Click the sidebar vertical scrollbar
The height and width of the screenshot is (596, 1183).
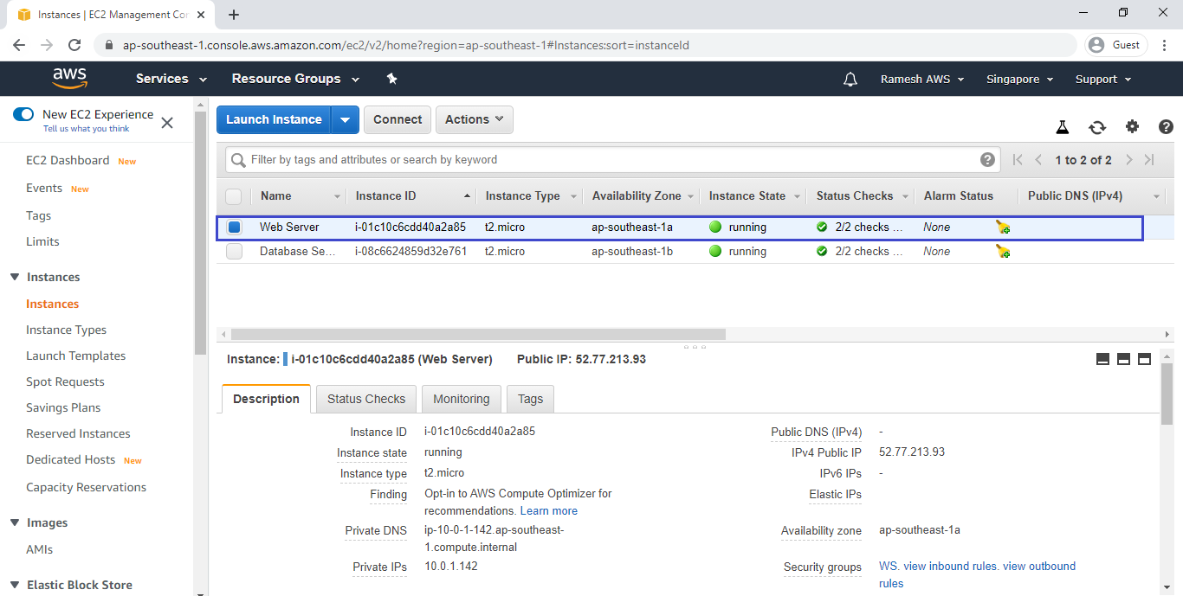click(201, 234)
